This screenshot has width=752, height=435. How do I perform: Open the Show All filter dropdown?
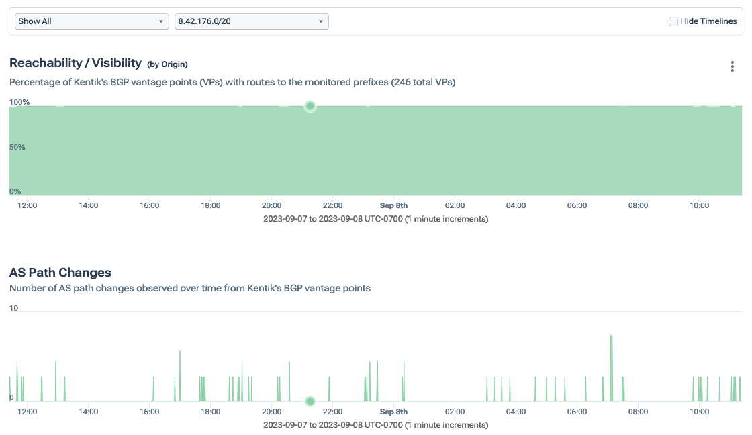[91, 21]
